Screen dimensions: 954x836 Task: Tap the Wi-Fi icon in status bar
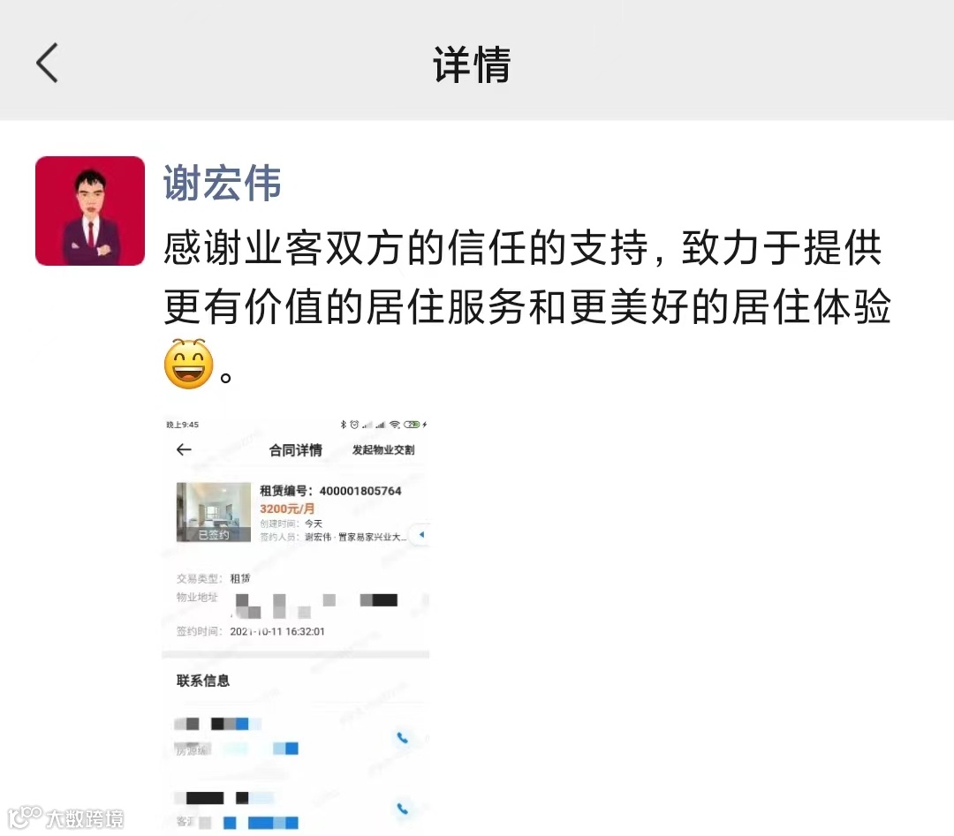click(395, 425)
